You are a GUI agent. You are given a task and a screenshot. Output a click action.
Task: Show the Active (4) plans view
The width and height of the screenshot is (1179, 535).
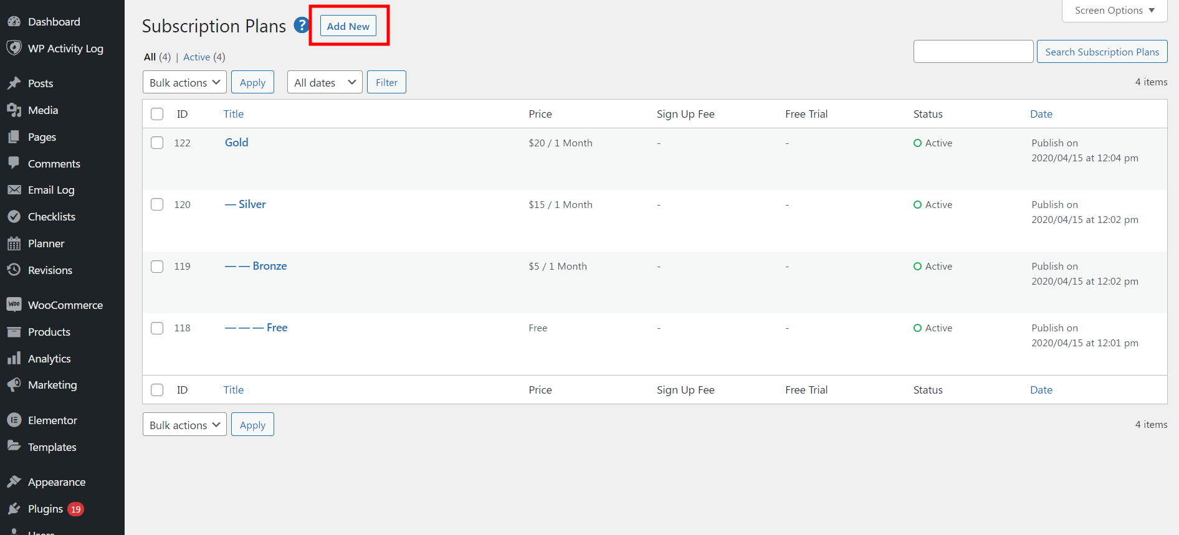(204, 57)
